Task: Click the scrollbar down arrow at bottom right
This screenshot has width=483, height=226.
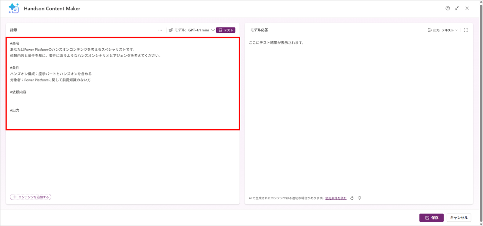Action: coord(480,223)
